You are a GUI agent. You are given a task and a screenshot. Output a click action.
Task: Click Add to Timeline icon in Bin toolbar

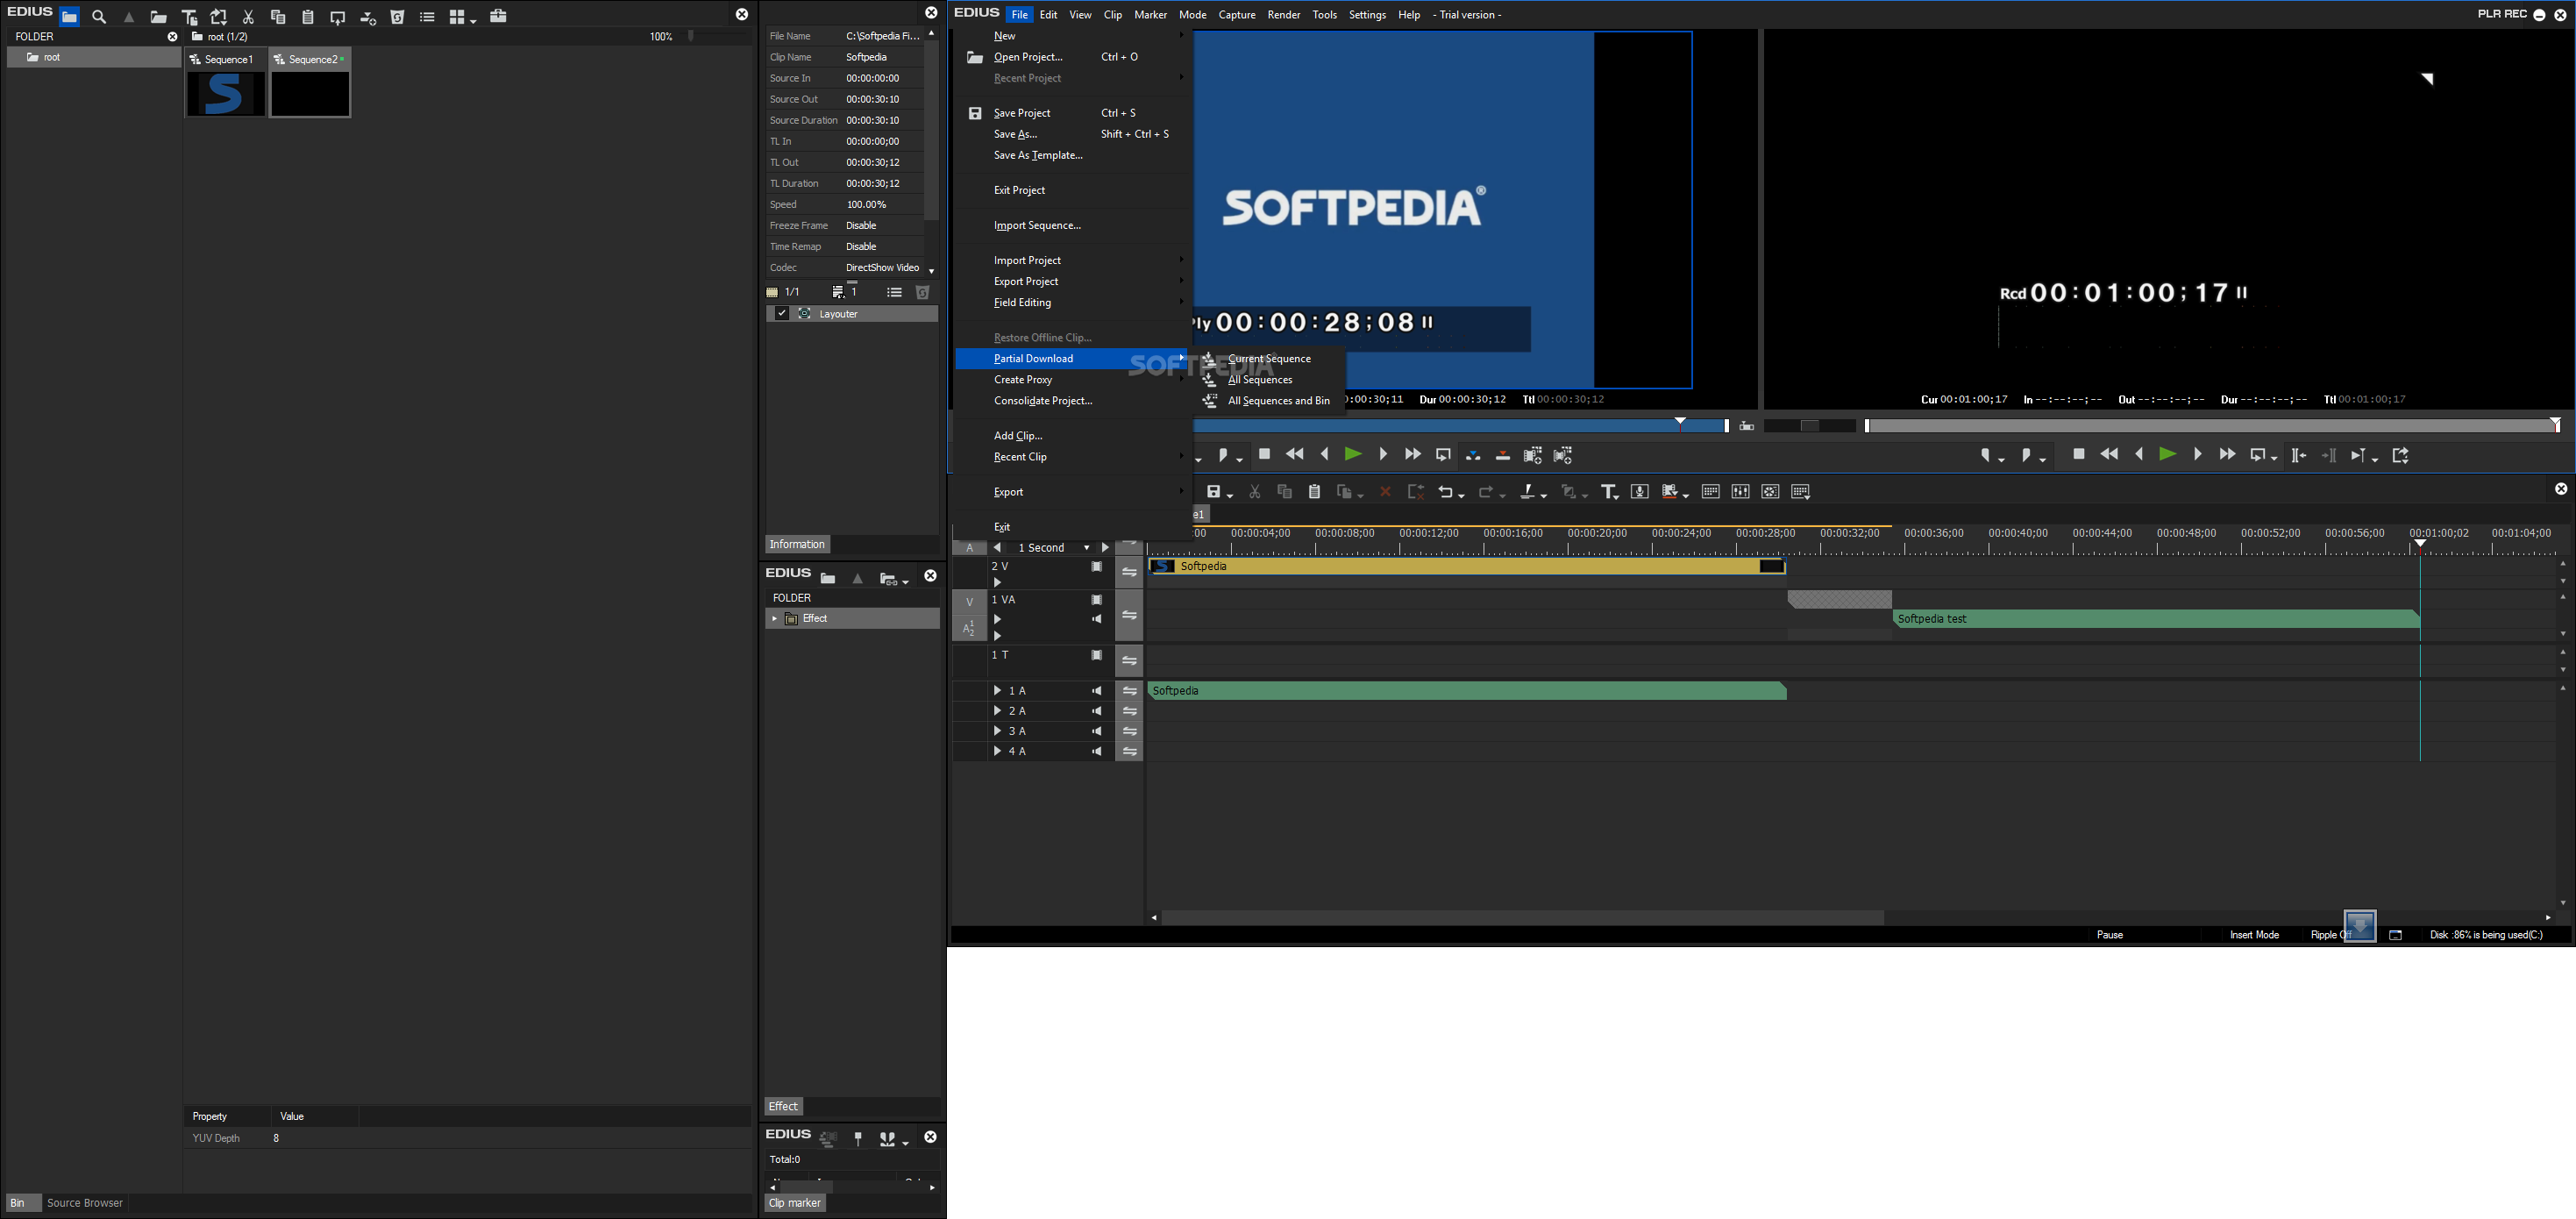tap(368, 17)
